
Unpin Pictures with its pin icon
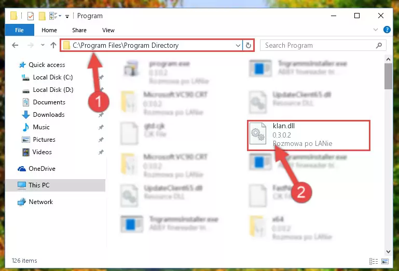point(101,140)
